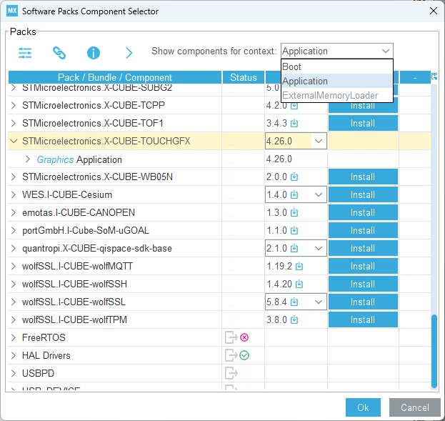The height and width of the screenshot is (421, 445).
Task: Click the USBPD status arrow icon
Action: [x=231, y=373]
